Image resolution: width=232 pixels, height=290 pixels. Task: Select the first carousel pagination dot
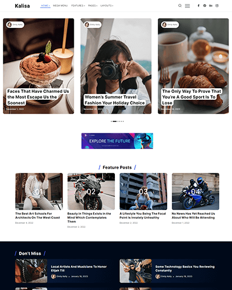pos(111,121)
